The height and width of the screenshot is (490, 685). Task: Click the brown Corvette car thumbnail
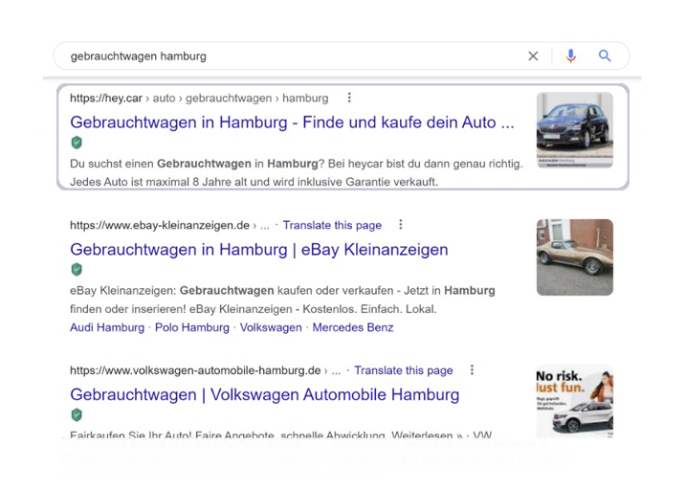click(x=574, y=257)
